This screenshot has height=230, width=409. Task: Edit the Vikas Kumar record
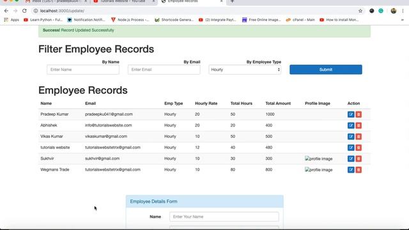tap(351, 136)
